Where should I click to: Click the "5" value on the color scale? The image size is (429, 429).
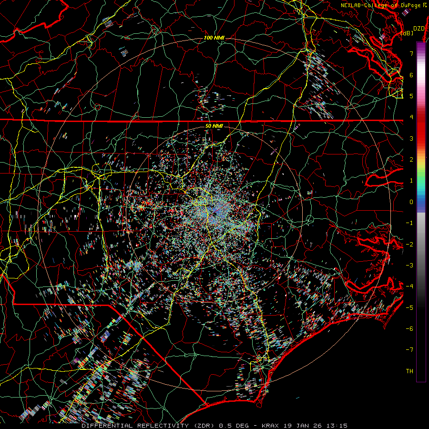pyautogui.click(x=411, y=96)
